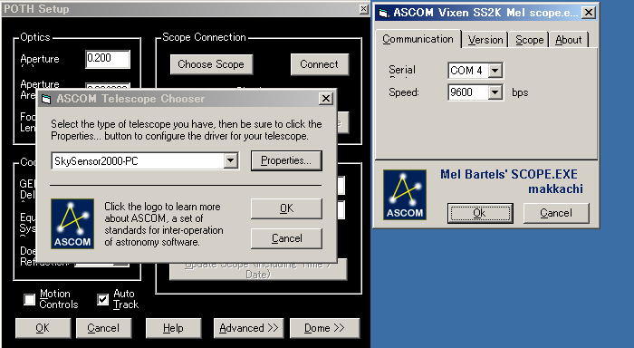Expand the Advanced >> options
634x348 pixels.
coord(249,328)
